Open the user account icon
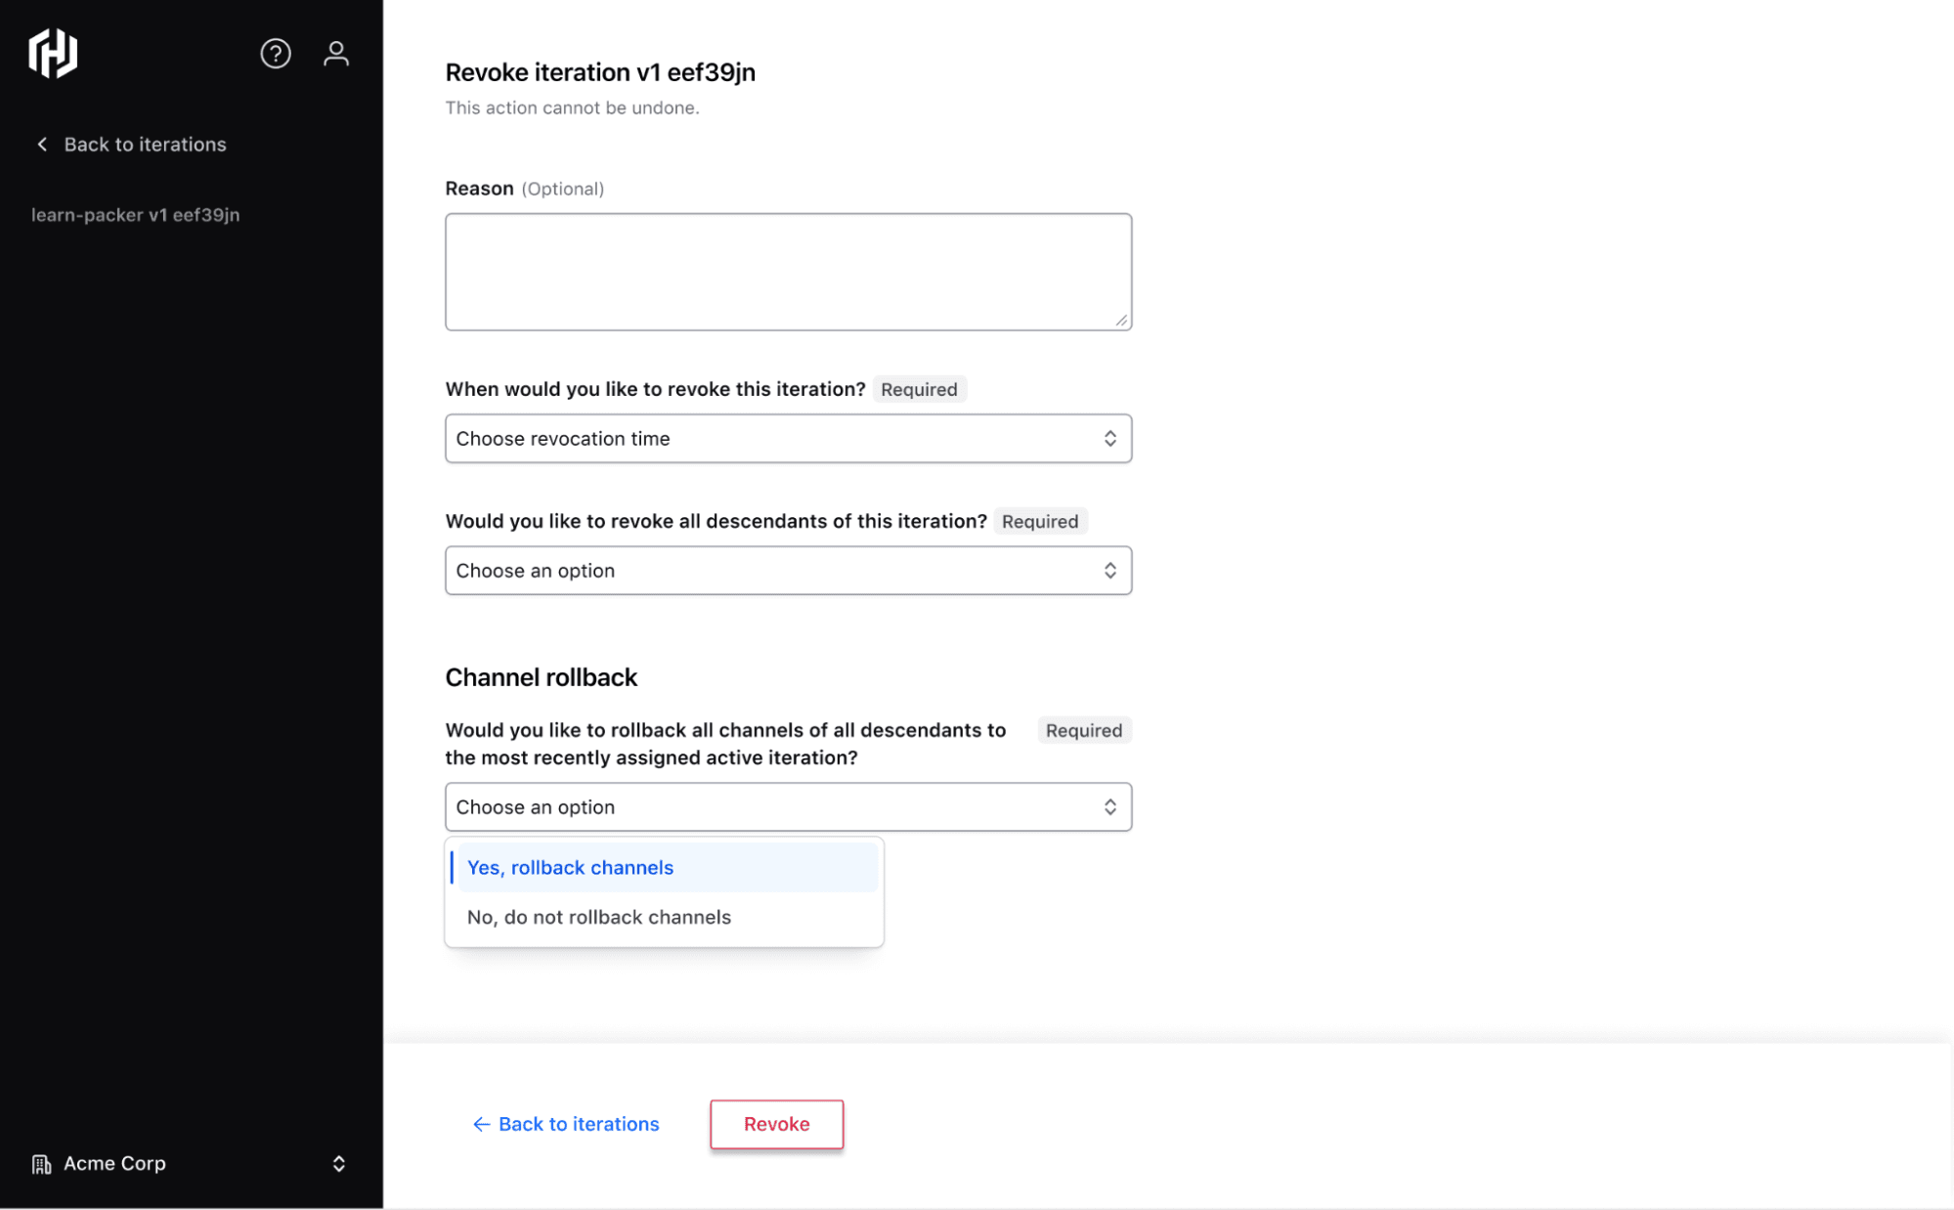The image size is (1954, 1210). pos(336,53)
